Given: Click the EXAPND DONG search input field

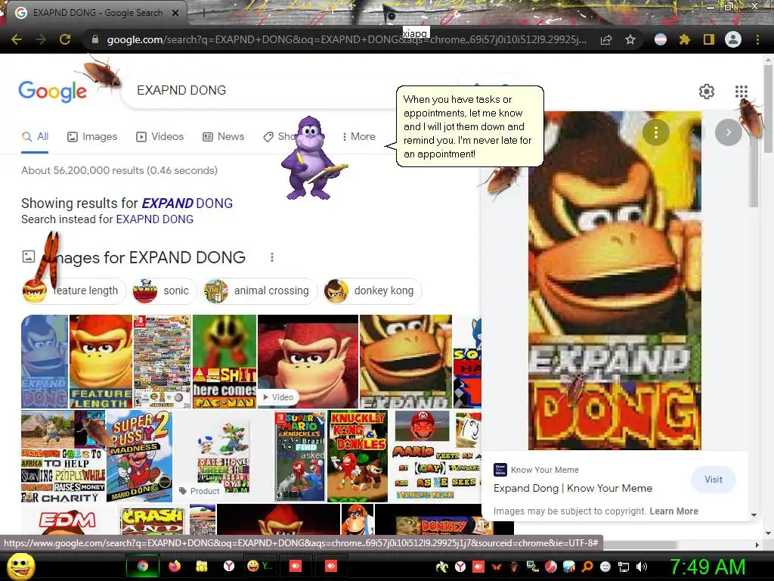Looking at the screenshot, I should (257, 91).
